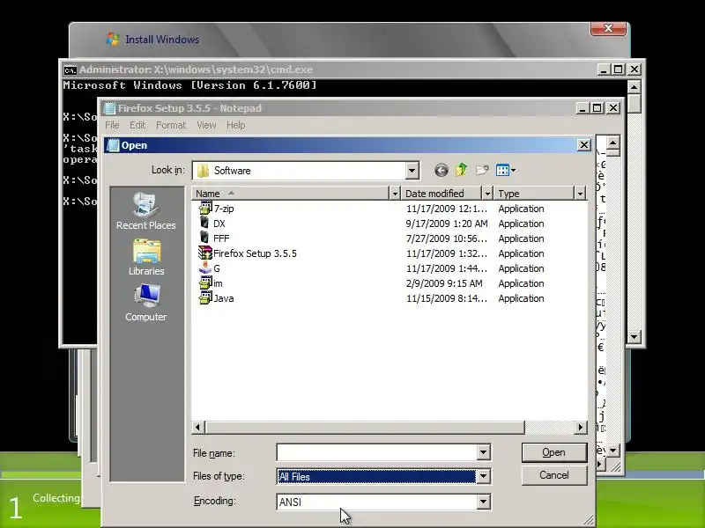
Task: Click the cmd.exe window title icon
Action: click(70, 70)
